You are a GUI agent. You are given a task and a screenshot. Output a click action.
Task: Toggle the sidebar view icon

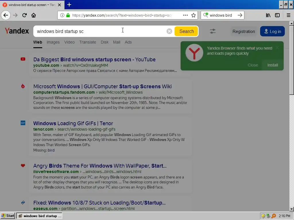point(277,15)
